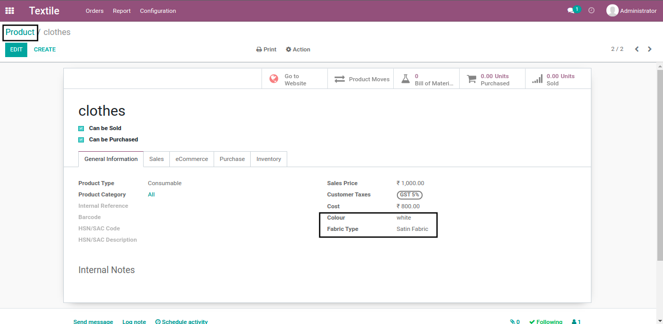
Task: Click the GST 5% tax tag
Action: pyautogui.click(x=410, y=195)
